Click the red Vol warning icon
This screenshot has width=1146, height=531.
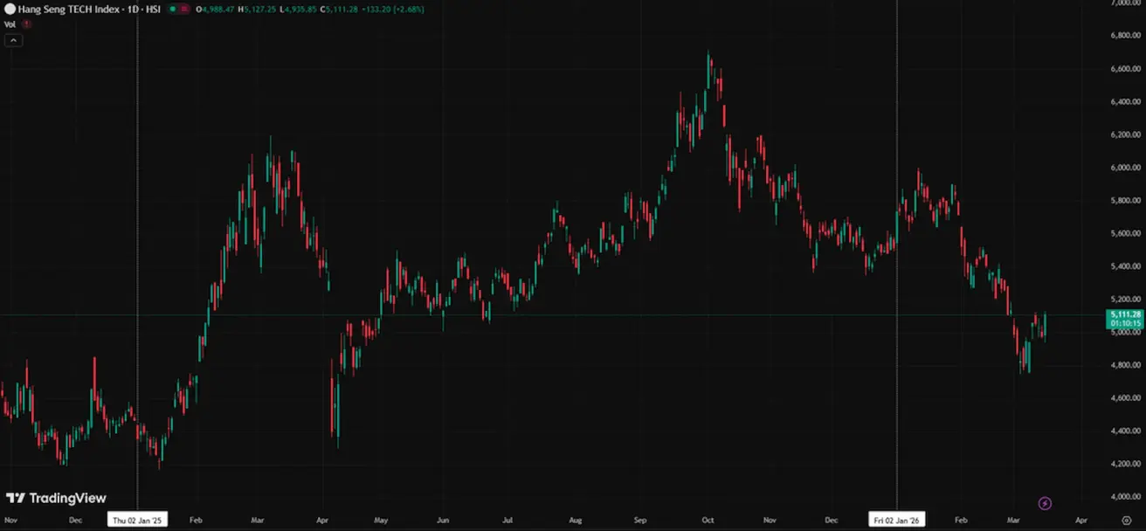[27, 24]
